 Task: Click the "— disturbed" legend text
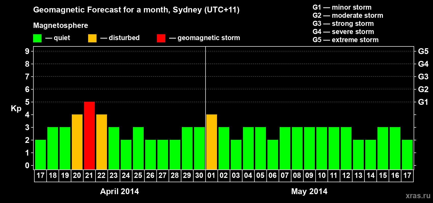click(120, 38)
